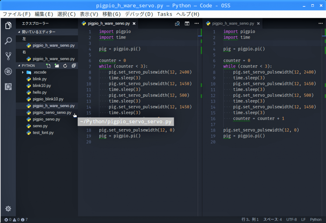Split the left editor
This screenshot has width=326, height=223.
coord(187,24)
